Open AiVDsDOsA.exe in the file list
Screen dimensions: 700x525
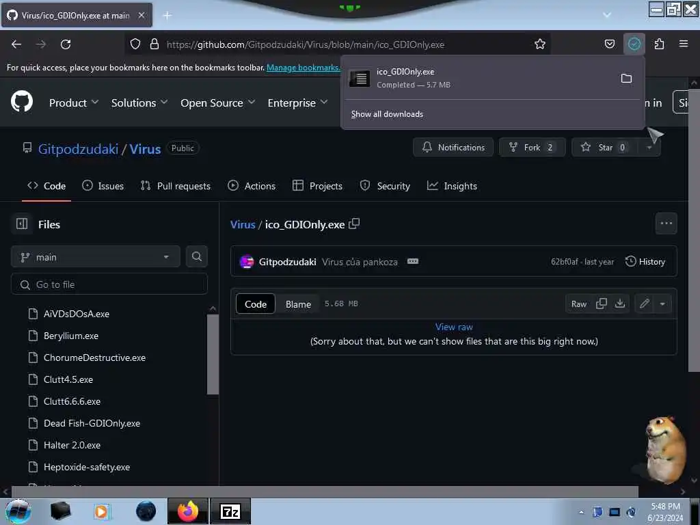click(x=77, y=313)
